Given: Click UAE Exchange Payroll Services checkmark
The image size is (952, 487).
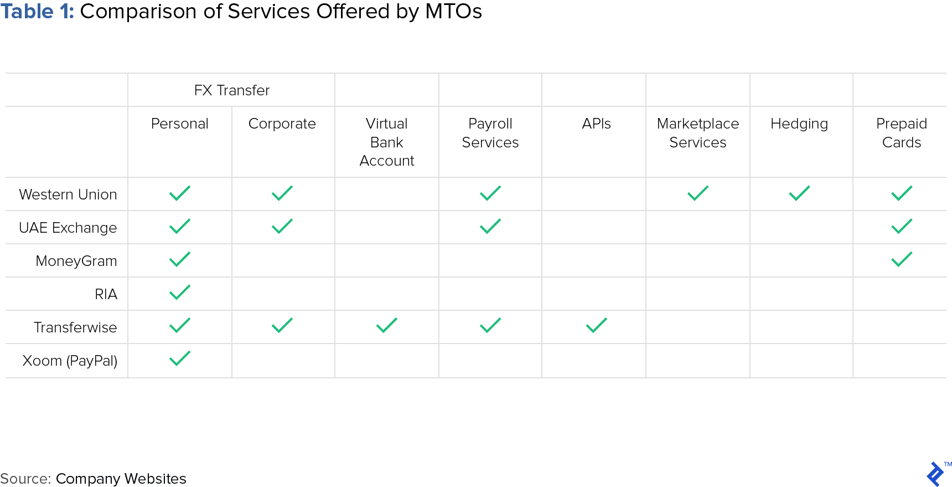Looking at the screenshot, I should pyautogui.click(x=490, y=226).
